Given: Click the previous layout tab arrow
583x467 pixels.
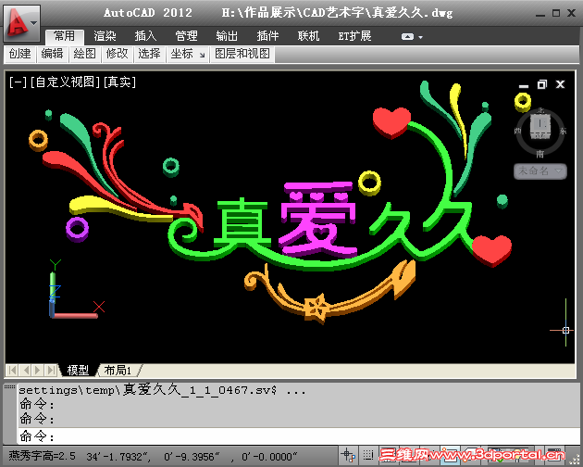Looking at the screenshot, I should point(25,371).
